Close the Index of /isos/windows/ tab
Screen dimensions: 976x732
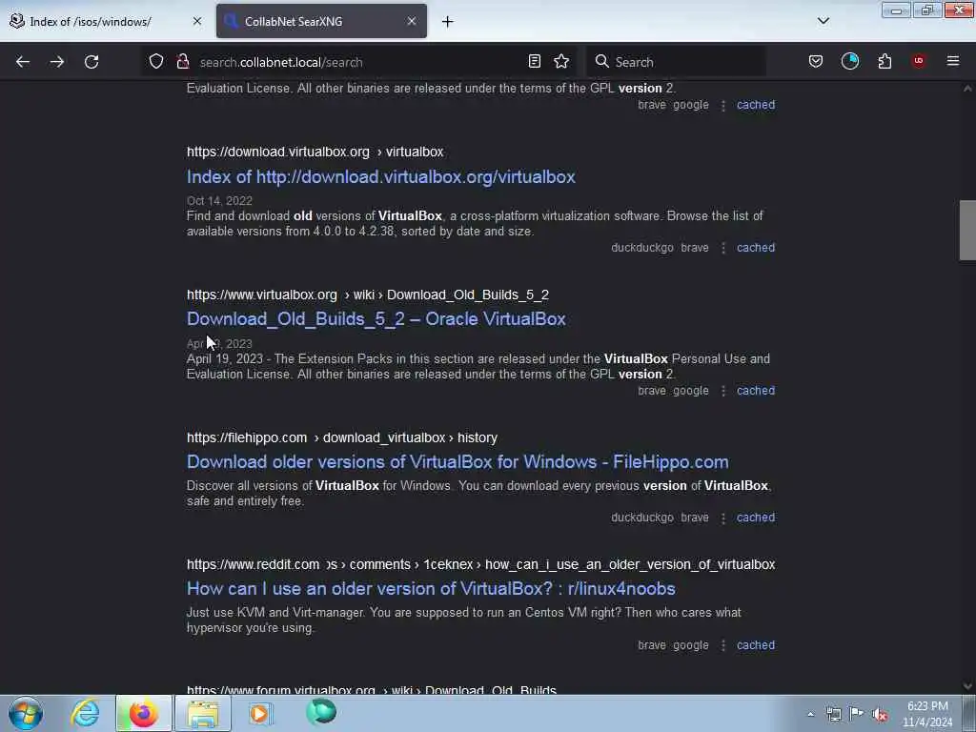[197, 21]
